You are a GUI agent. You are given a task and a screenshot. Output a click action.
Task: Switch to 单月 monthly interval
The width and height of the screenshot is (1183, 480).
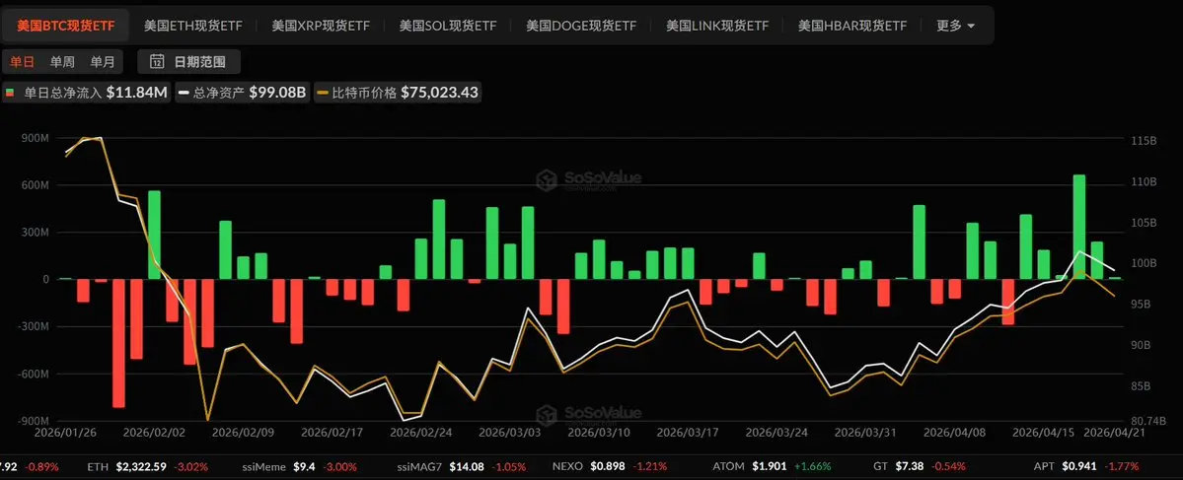coord(102,62)
